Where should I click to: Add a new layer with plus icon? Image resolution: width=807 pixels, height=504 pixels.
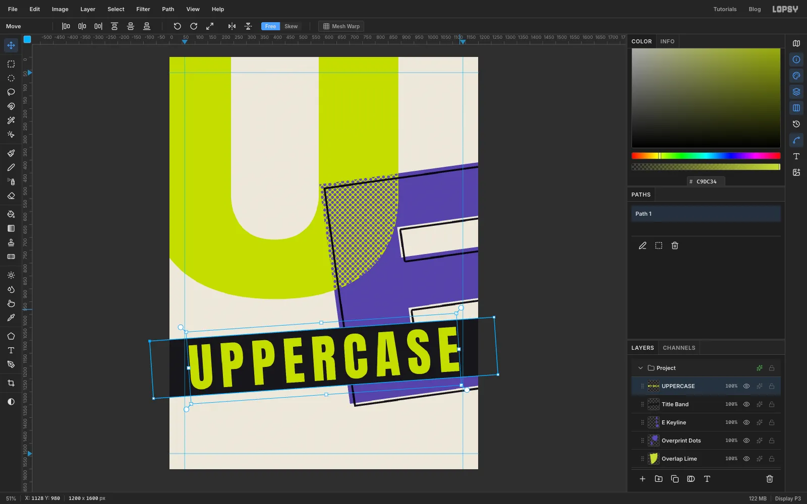[643, 479]
